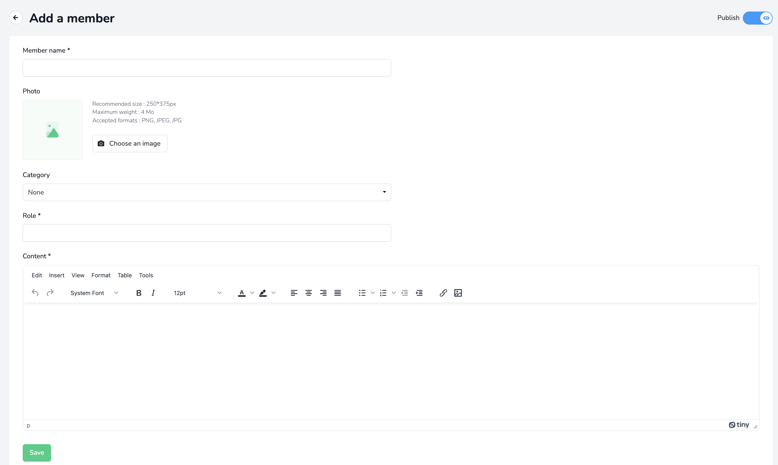The image size is (778, 465).
Task: Toggle bold formatting
Action: click(139, 293)
